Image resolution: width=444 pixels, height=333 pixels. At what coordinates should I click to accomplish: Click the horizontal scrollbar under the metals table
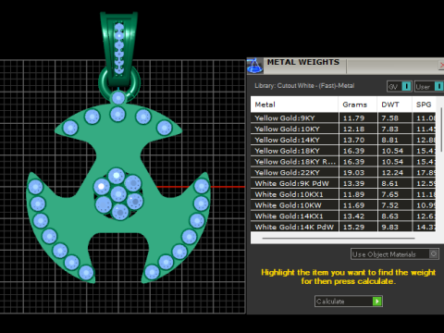coord(339,239)
